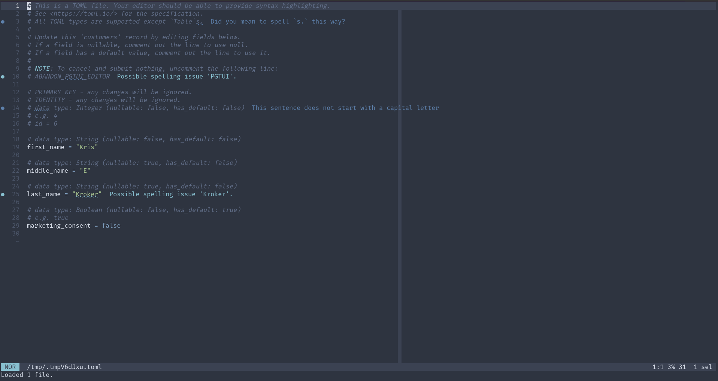Place cursor on the middle_name value "E"

[x=85, y=170]
